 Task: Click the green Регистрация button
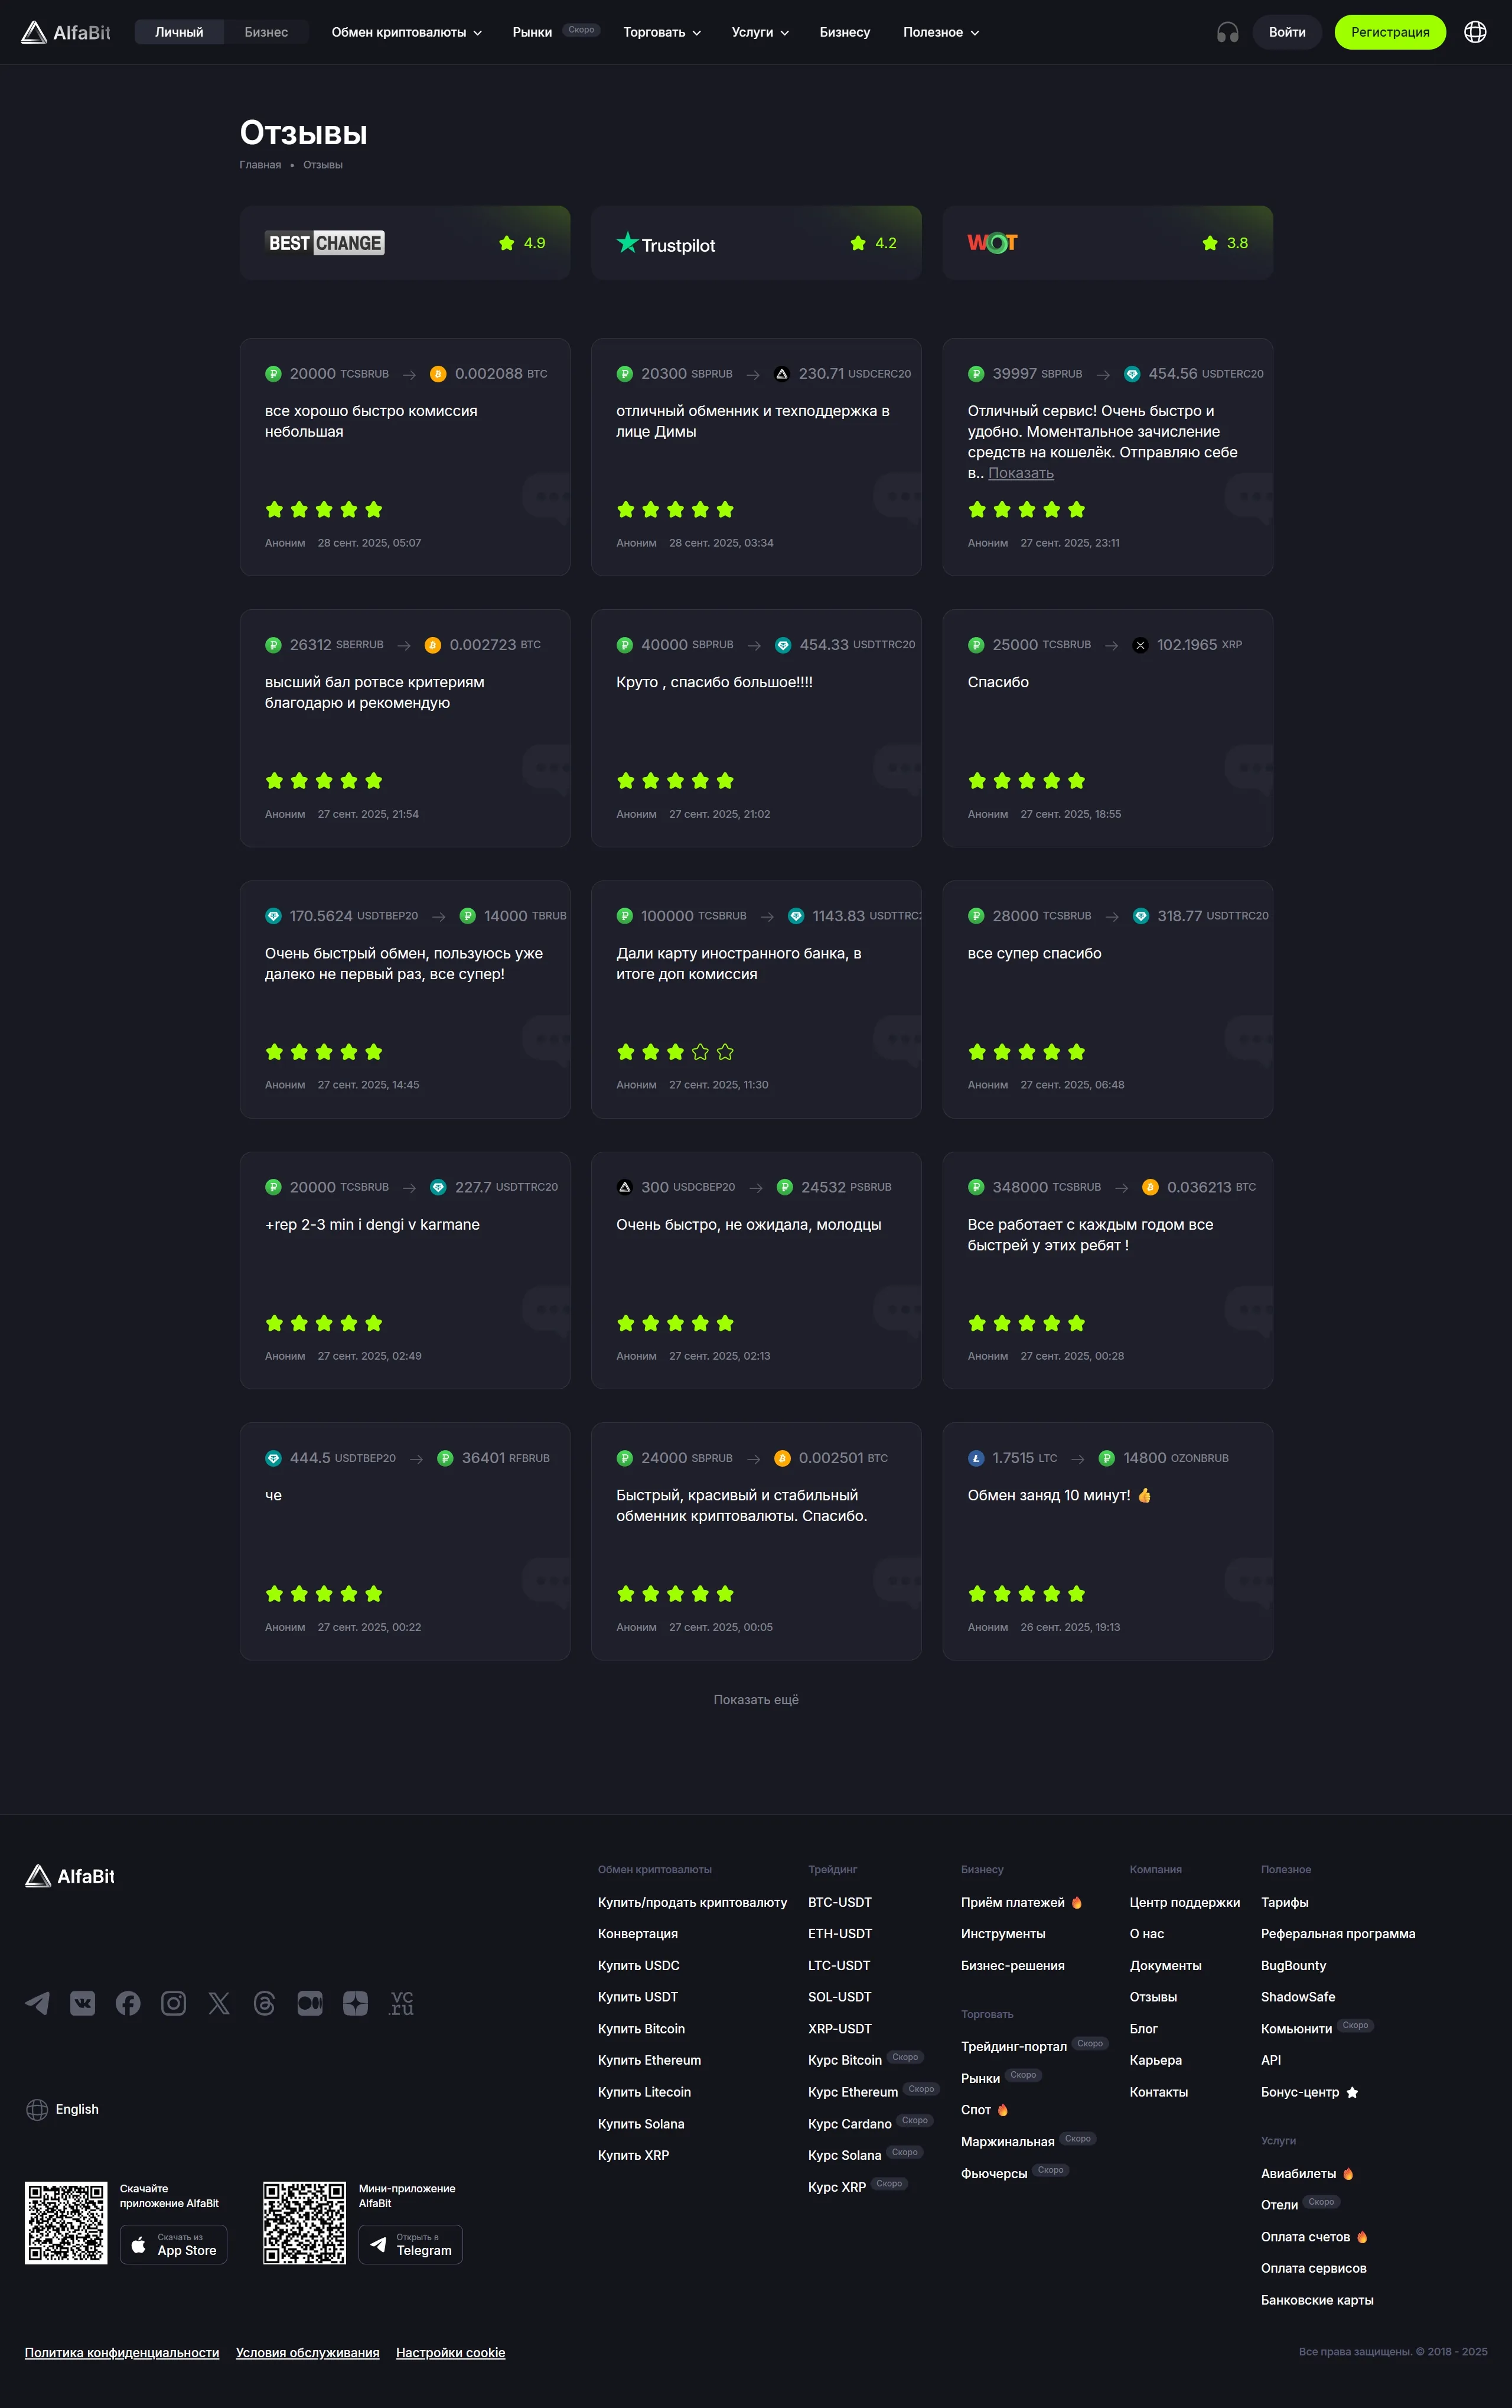(x=1389, y=32)
